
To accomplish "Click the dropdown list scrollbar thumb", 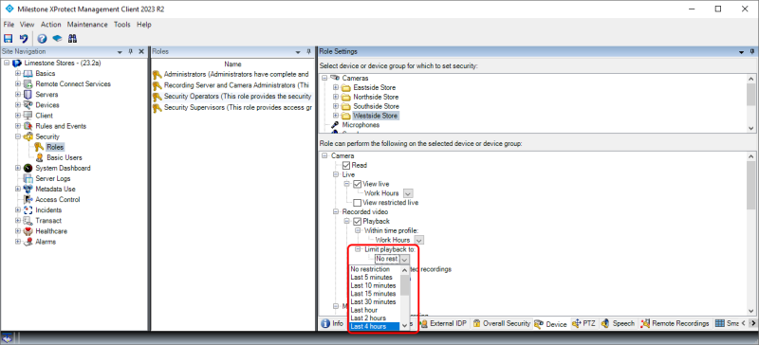I will coord(405,284).
